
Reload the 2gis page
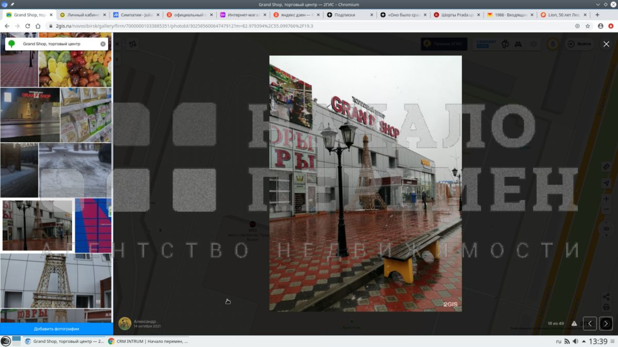(x=28, y=26)
